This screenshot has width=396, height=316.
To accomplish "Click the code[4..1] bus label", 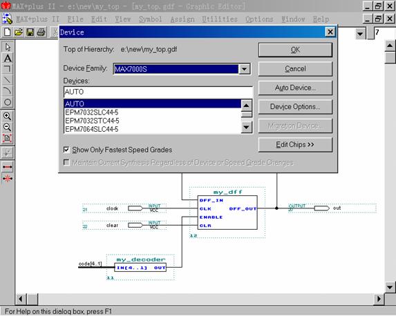I will tap(90, 264).
